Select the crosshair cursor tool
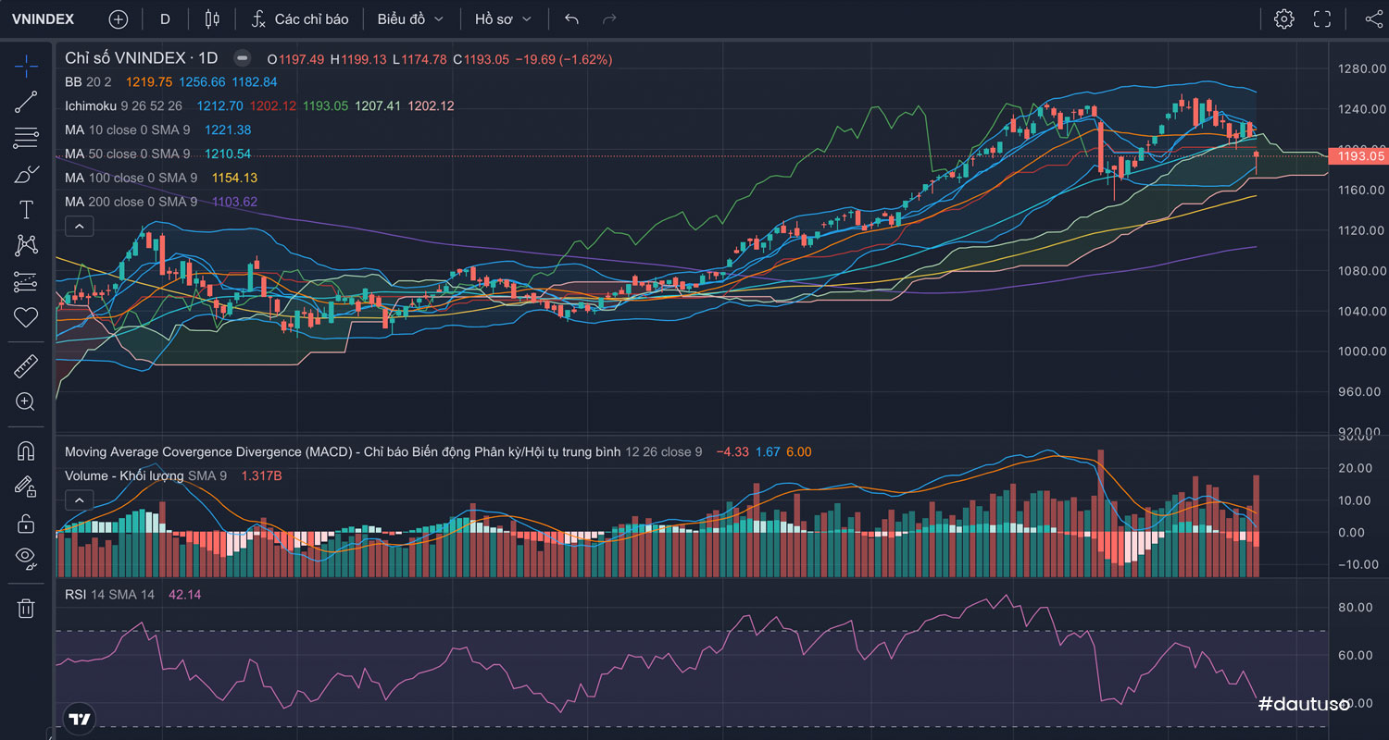Image resolution: width=1389 pixels, height=740 pixels. [26, 66]
